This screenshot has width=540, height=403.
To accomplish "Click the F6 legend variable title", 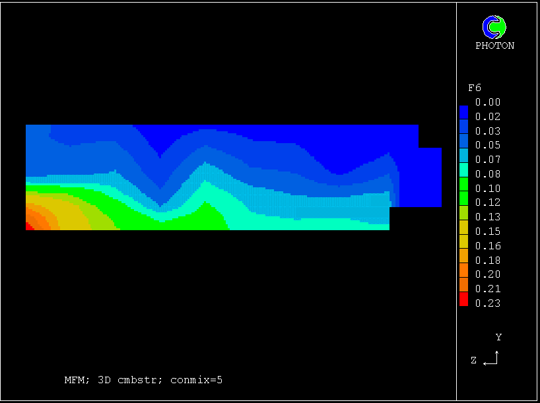I will [x=474, y=88].
